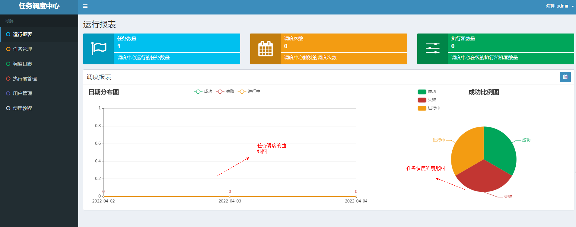Click the calendar icon in dispatch count card

266,49
